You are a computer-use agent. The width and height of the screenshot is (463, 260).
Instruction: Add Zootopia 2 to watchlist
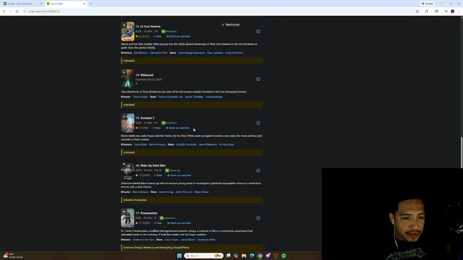tap(124, 117)
